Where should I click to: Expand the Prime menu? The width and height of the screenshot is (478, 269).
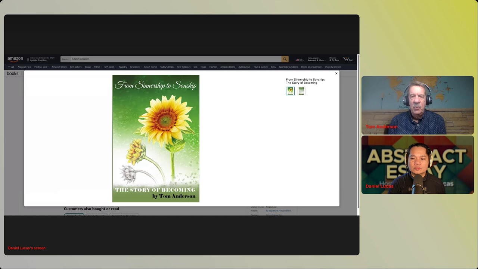tap(97, 67)
